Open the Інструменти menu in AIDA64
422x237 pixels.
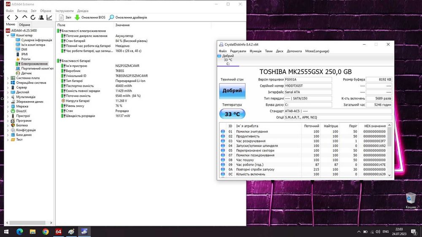(64, 11)
